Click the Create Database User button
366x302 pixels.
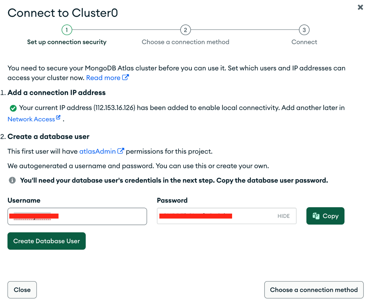(47, 241)
